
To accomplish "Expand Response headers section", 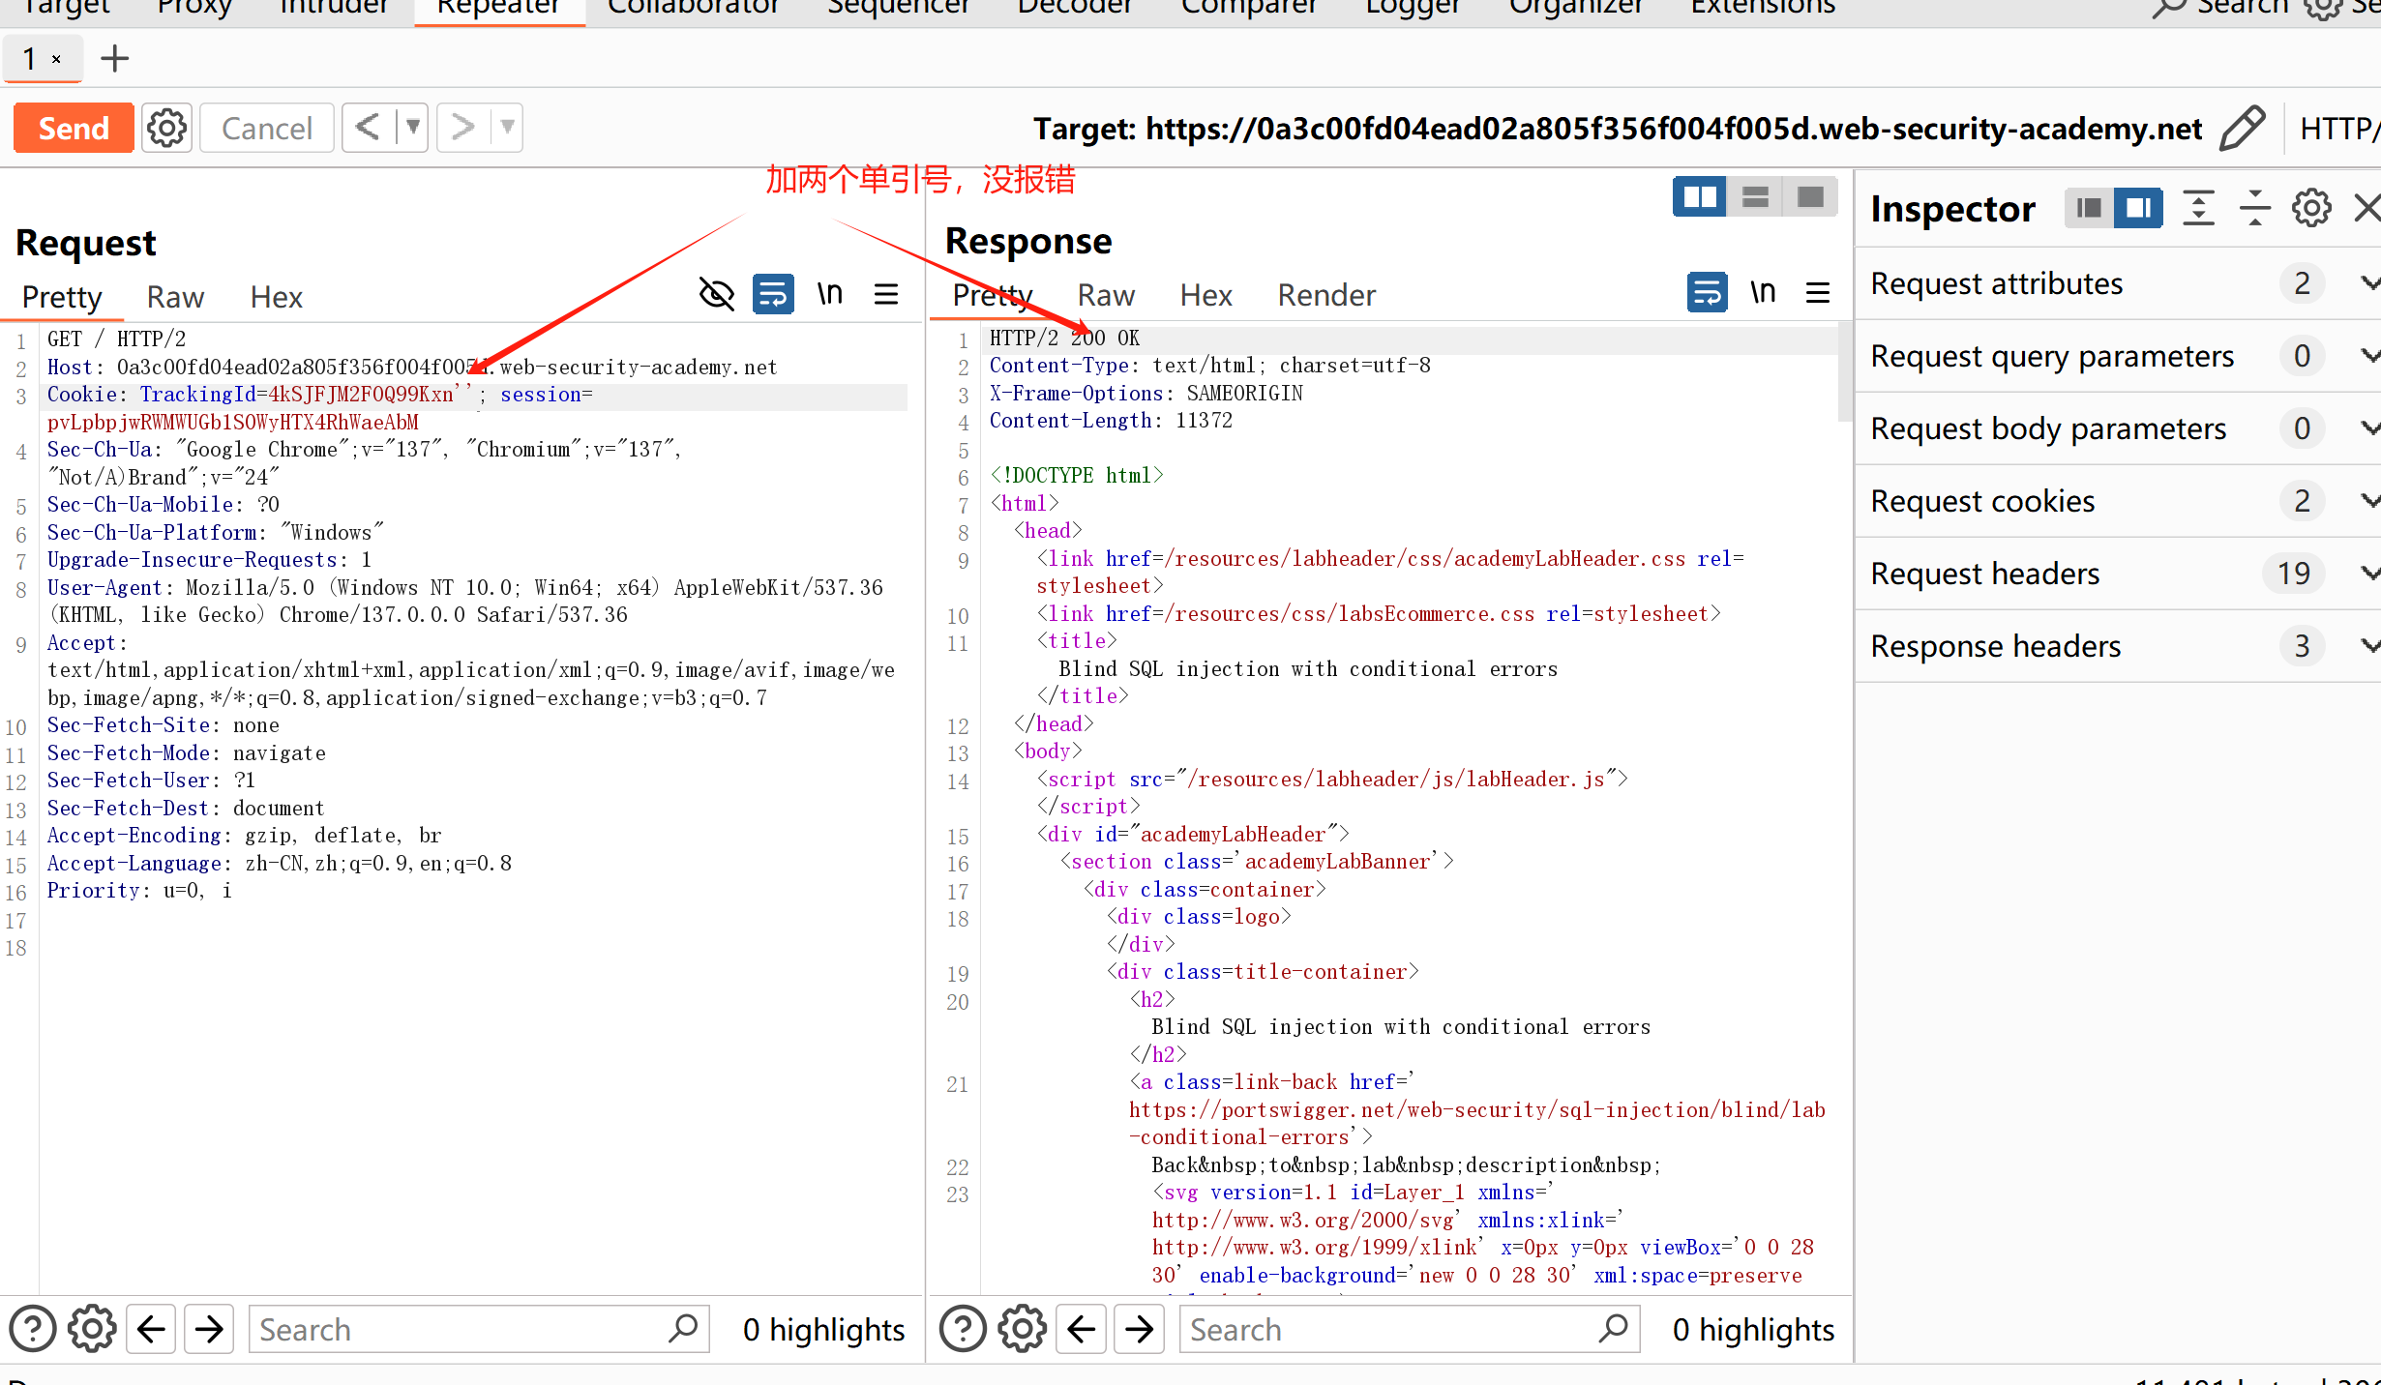I will click(2367, 646).
